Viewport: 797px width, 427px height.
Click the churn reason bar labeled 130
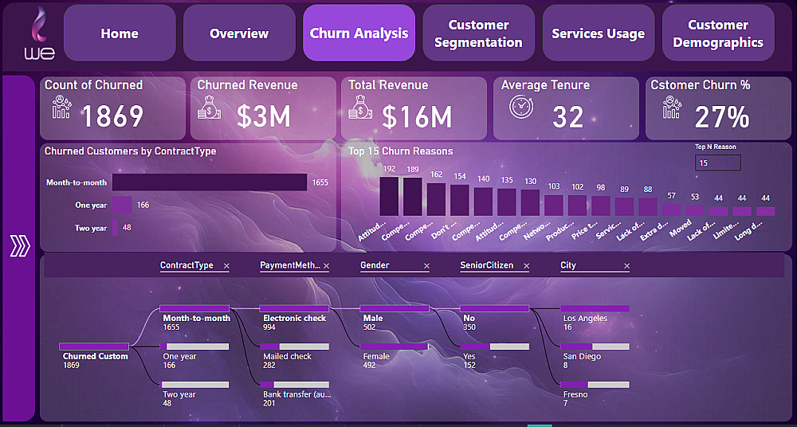pos(530,202)
